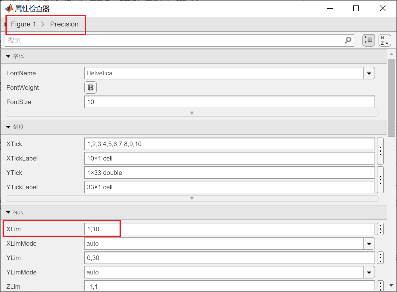The height and width of the screenshot is (292, 397).
Task: Click the XLim value field 1,10
Action: [x=230, y=229]
